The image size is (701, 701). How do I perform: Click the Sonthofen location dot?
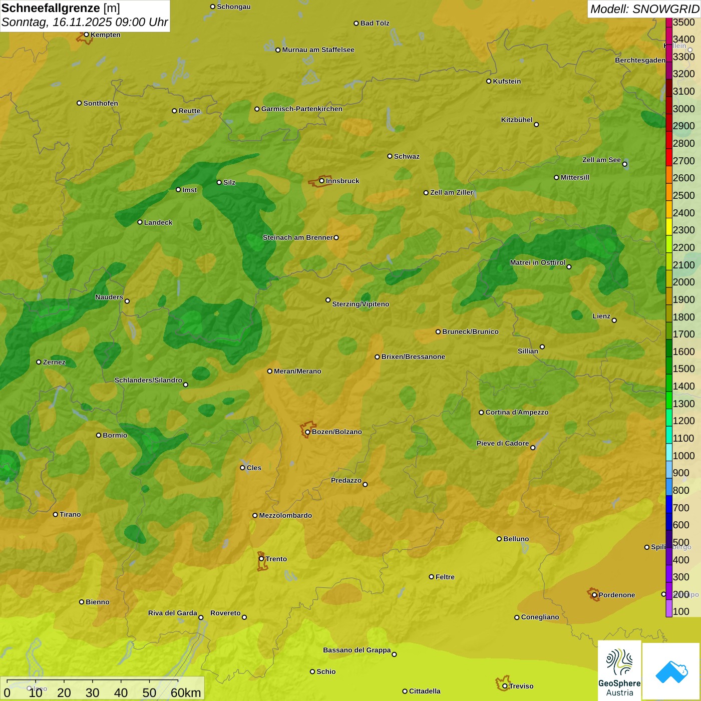(79, 103)
